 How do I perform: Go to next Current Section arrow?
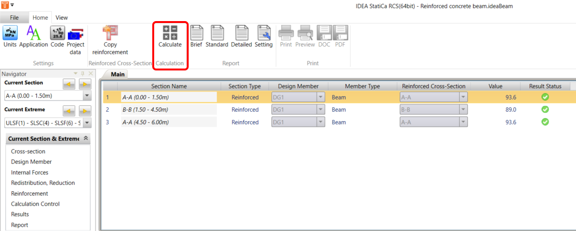pos(85,84)
